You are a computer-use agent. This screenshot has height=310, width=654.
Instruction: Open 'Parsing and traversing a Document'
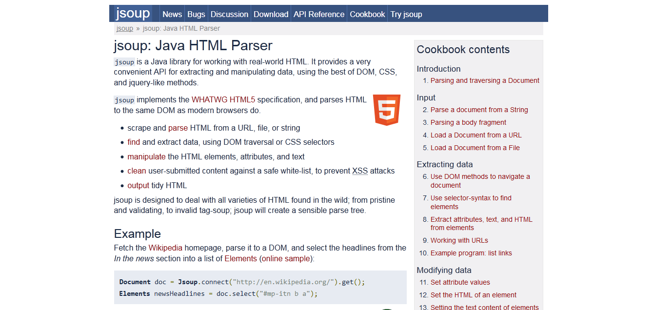[485, 80]
